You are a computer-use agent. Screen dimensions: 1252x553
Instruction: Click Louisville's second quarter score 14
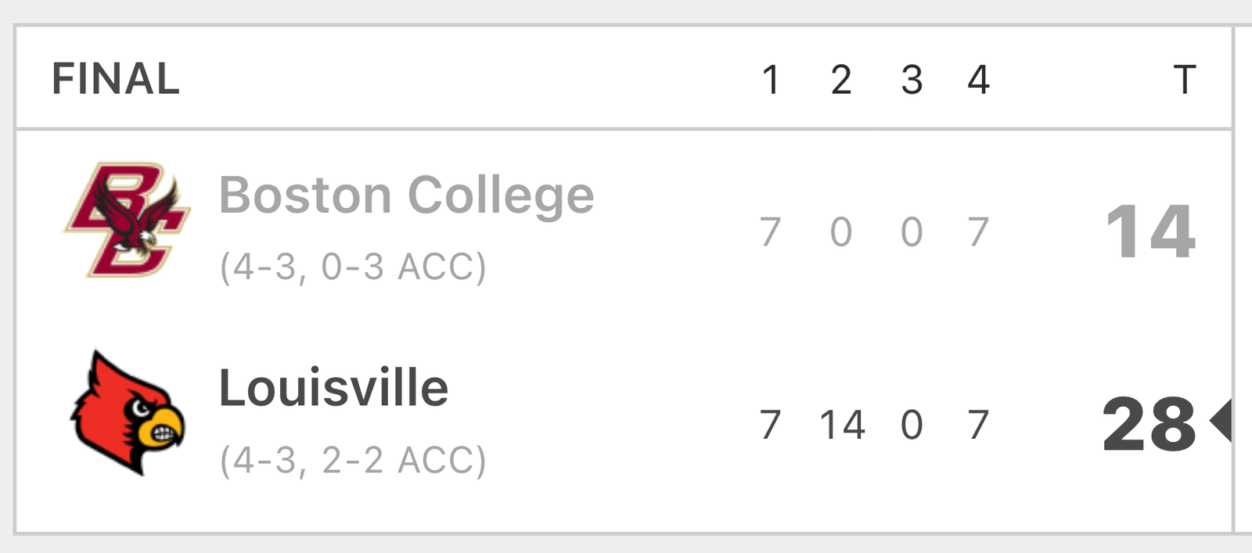(842, 426)
